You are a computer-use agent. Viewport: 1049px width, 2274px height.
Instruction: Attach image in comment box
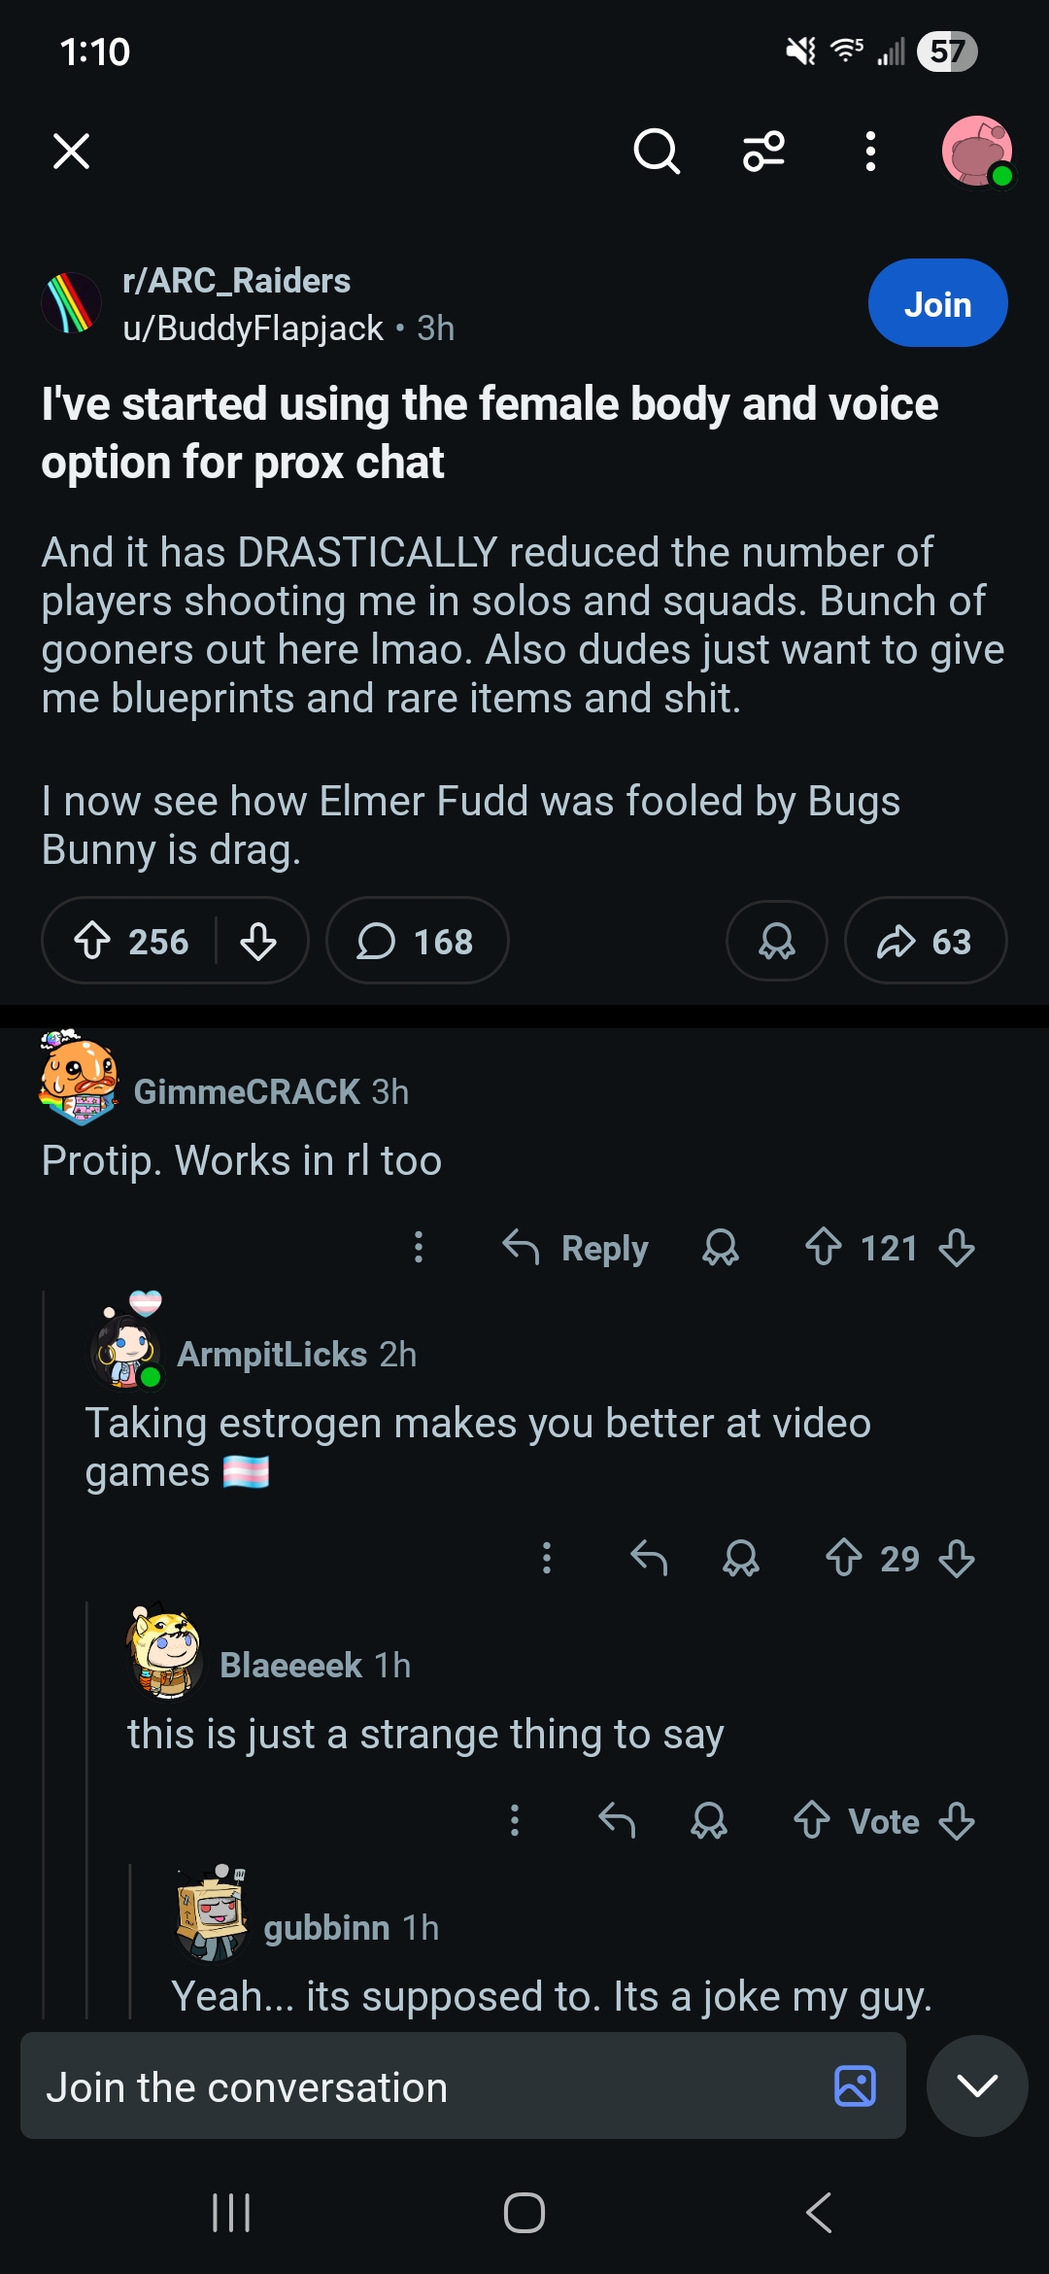pos(855,2085)
